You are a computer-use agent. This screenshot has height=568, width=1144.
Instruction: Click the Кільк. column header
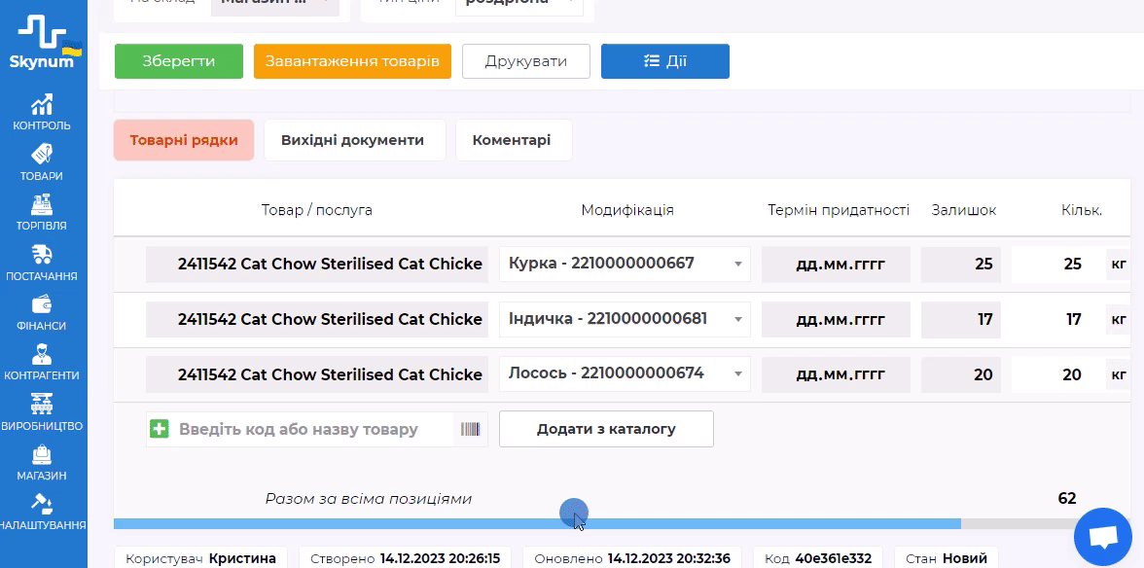click(x=1082, y=210)
